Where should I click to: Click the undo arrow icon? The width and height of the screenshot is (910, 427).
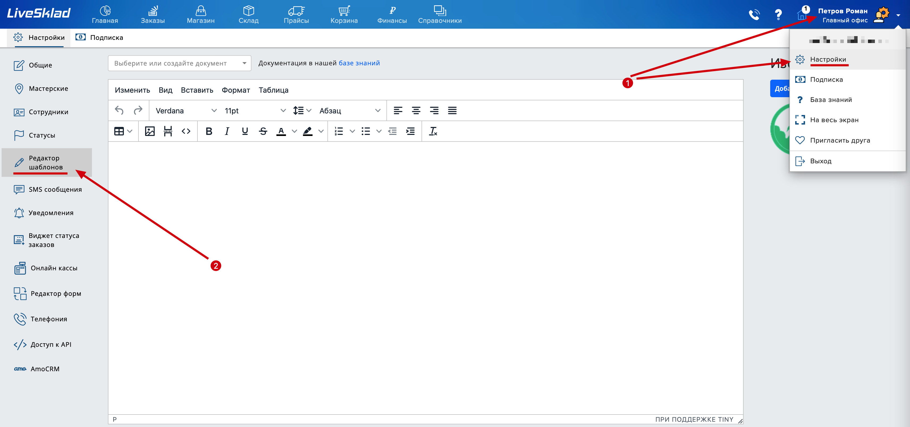119,110
